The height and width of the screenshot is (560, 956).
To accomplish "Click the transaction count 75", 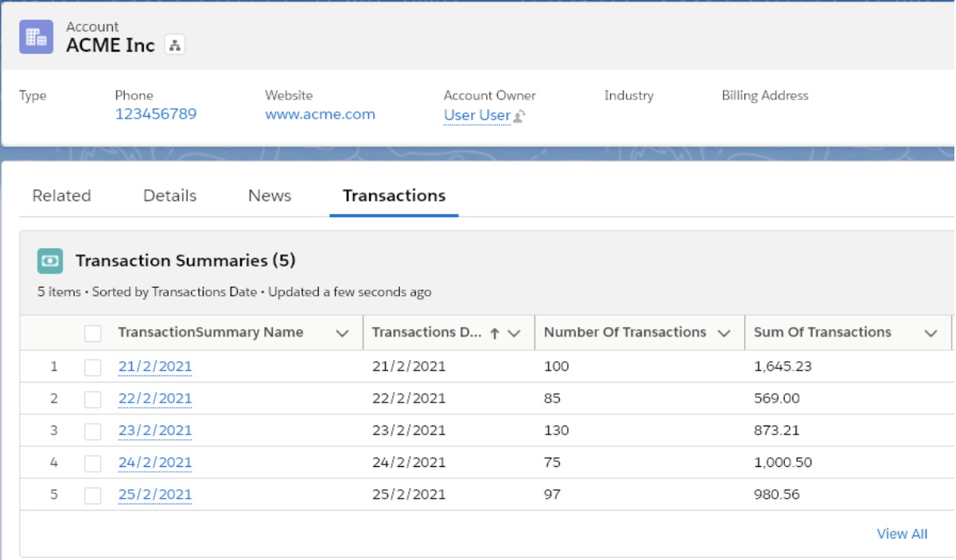I will (x=553, y=462).
